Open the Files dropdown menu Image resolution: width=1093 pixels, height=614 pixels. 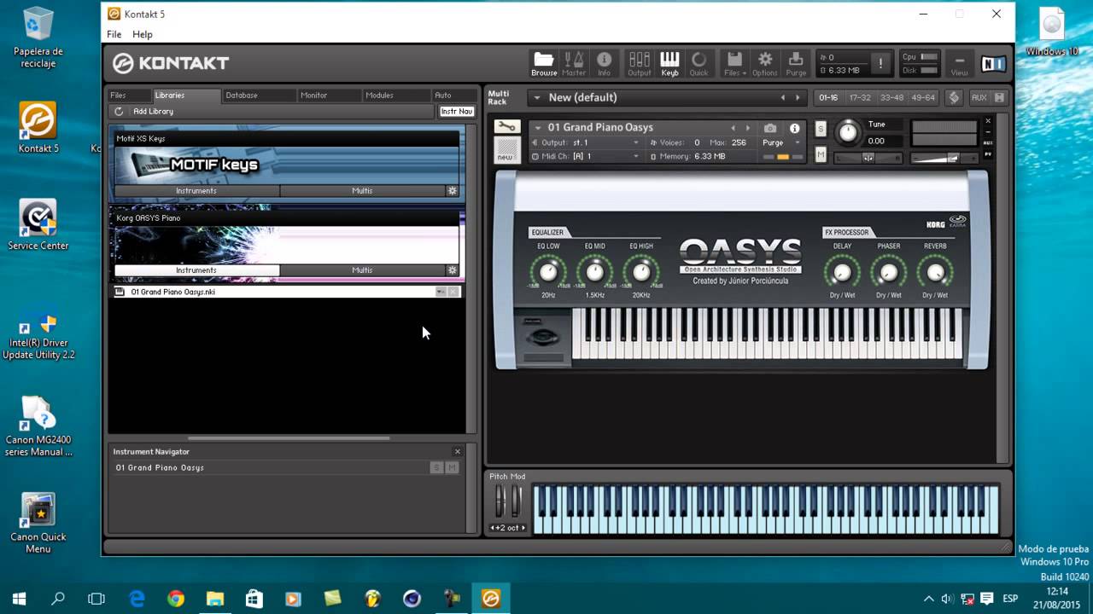pyautogui.click(x=734, y=63)
